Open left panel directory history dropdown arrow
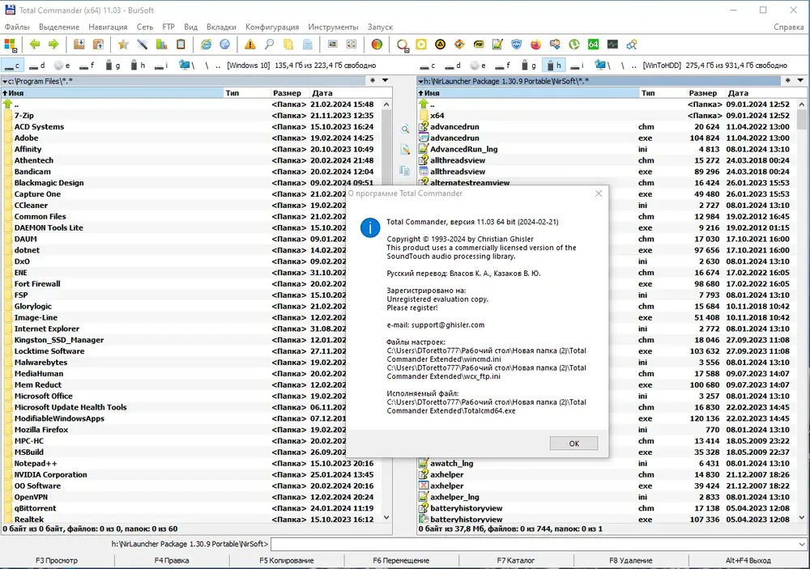Screen dimensions: 810x569 (386, 81)
